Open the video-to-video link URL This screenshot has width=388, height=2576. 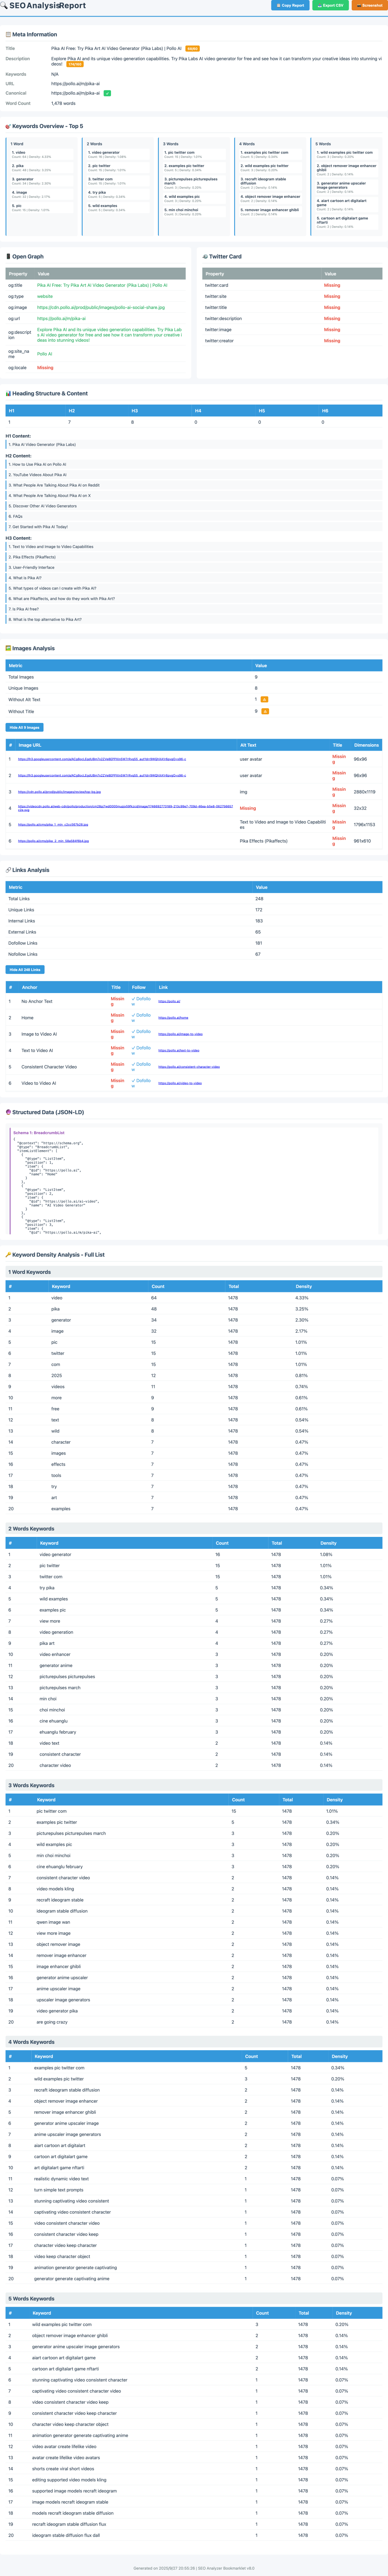coord(180,1083)
